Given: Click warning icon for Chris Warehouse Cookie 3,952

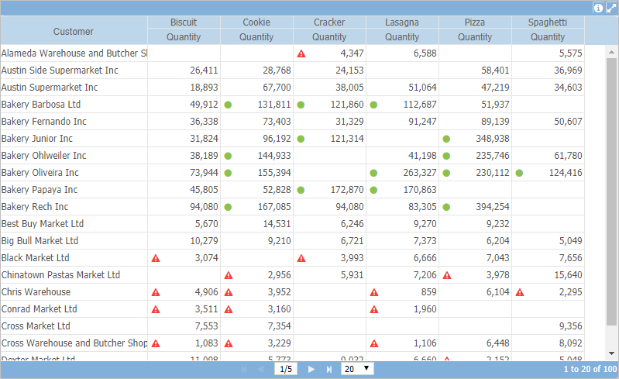Looking at the screenshot, I should point(229,292).
